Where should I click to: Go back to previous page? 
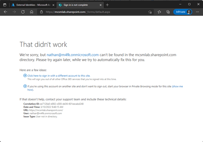tap(6, 12)
